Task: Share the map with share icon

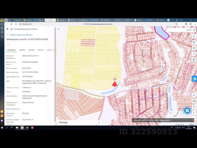Action: [194, 54]
